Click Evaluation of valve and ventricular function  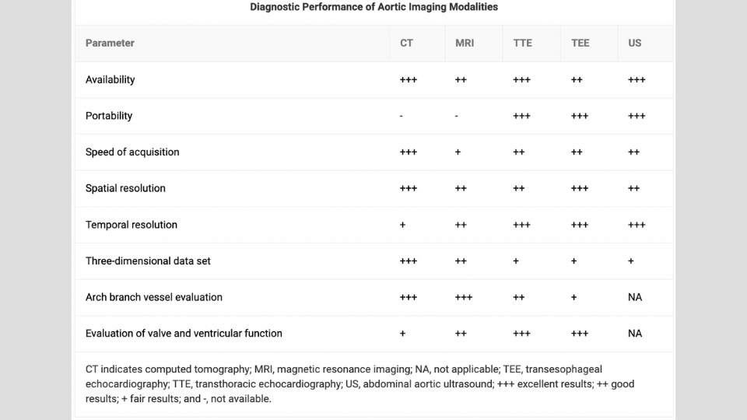(184, 334)
